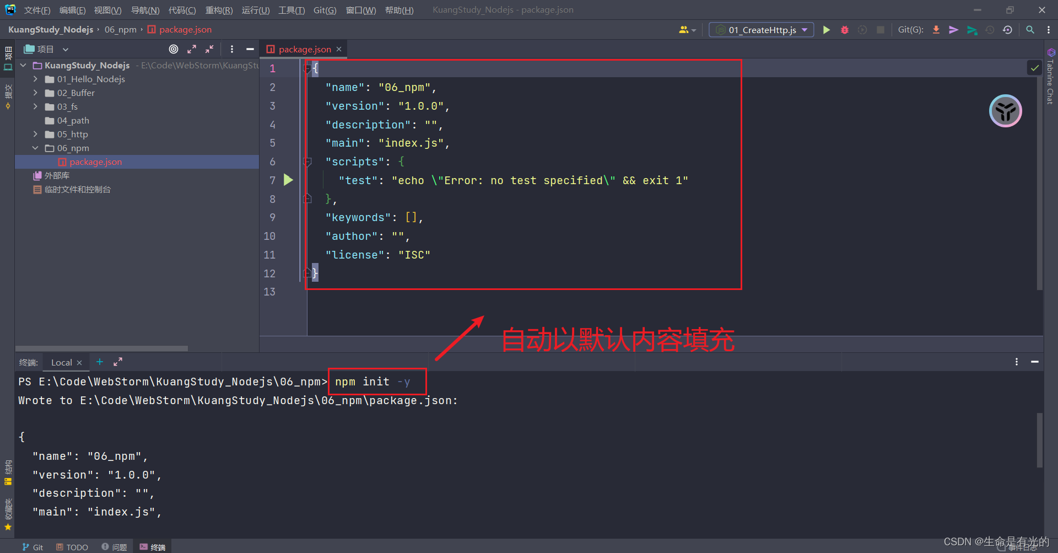1058x553 pixels.
Task: Open the toolbar more-options menu
Action: coord(1048,30)
